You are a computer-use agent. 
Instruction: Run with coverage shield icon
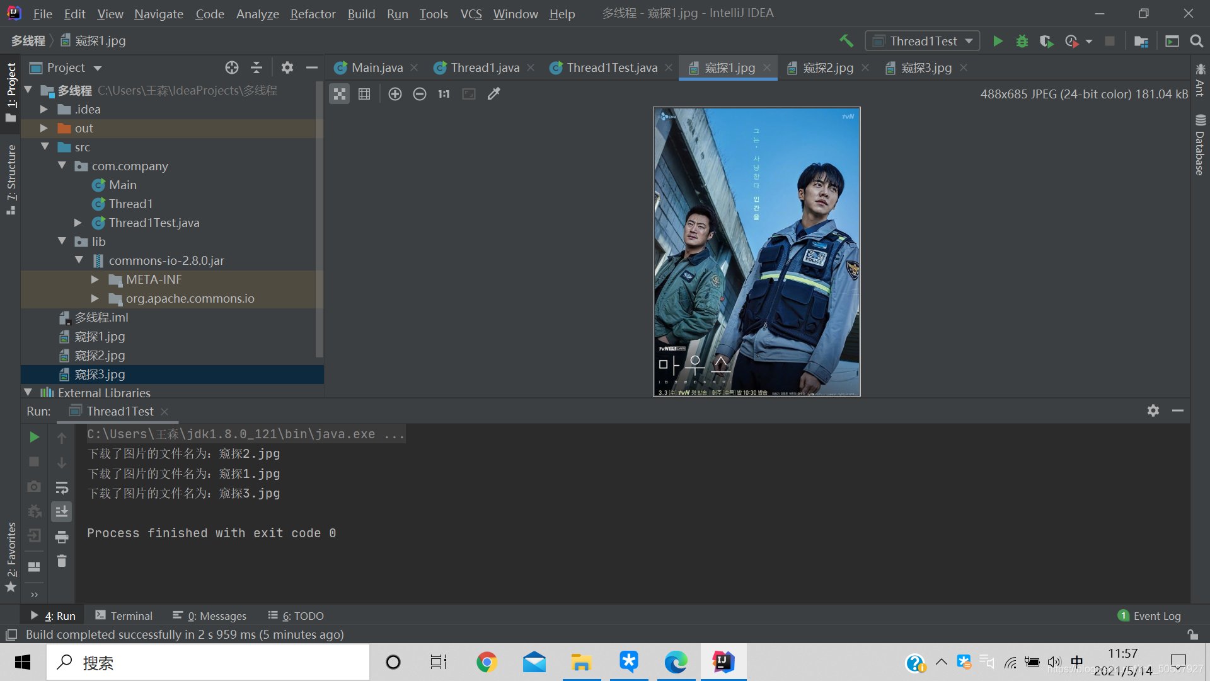click(1046, 41)
